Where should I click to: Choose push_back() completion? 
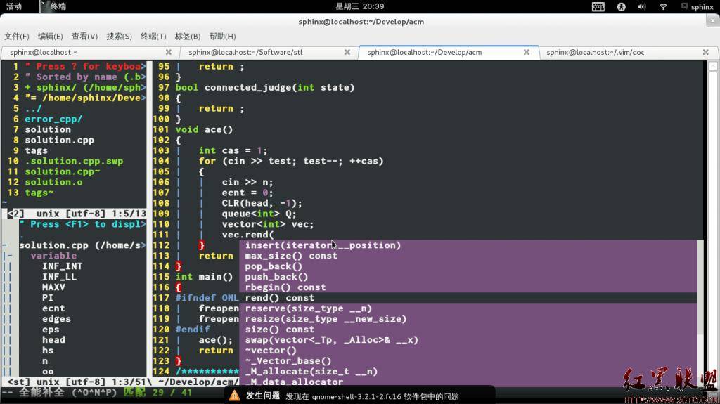click(x=468, y=277)
